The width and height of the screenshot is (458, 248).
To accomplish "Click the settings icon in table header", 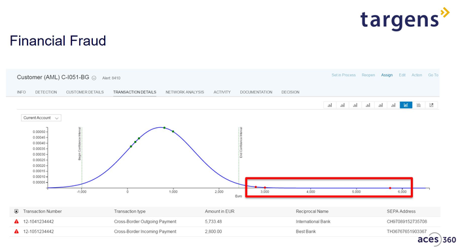I will [x=16, y=211].
